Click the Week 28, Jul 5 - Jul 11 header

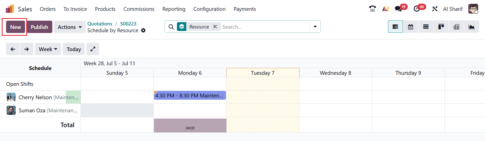(109, 63)
